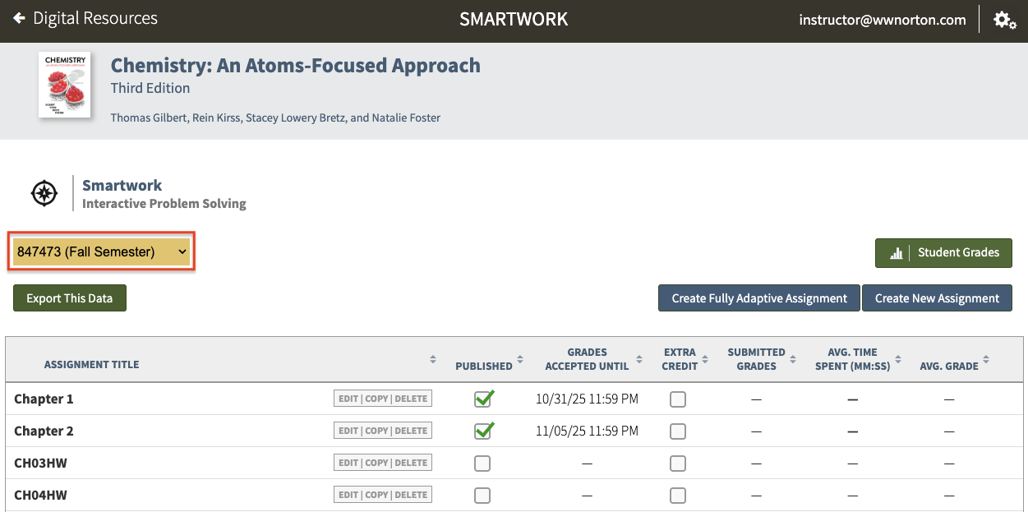Copy the Chapter 1 assignment
Image resolution: width=1028 pixels, height=512 pixels.
(376, 399)
